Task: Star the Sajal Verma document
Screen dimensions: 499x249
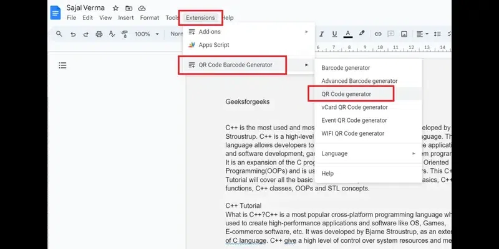Action: click(x=115, y=8)
